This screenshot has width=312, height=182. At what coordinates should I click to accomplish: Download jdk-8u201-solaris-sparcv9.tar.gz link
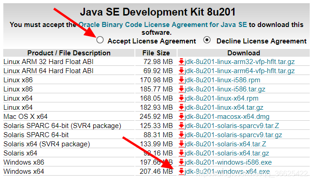tap(233, 135)
